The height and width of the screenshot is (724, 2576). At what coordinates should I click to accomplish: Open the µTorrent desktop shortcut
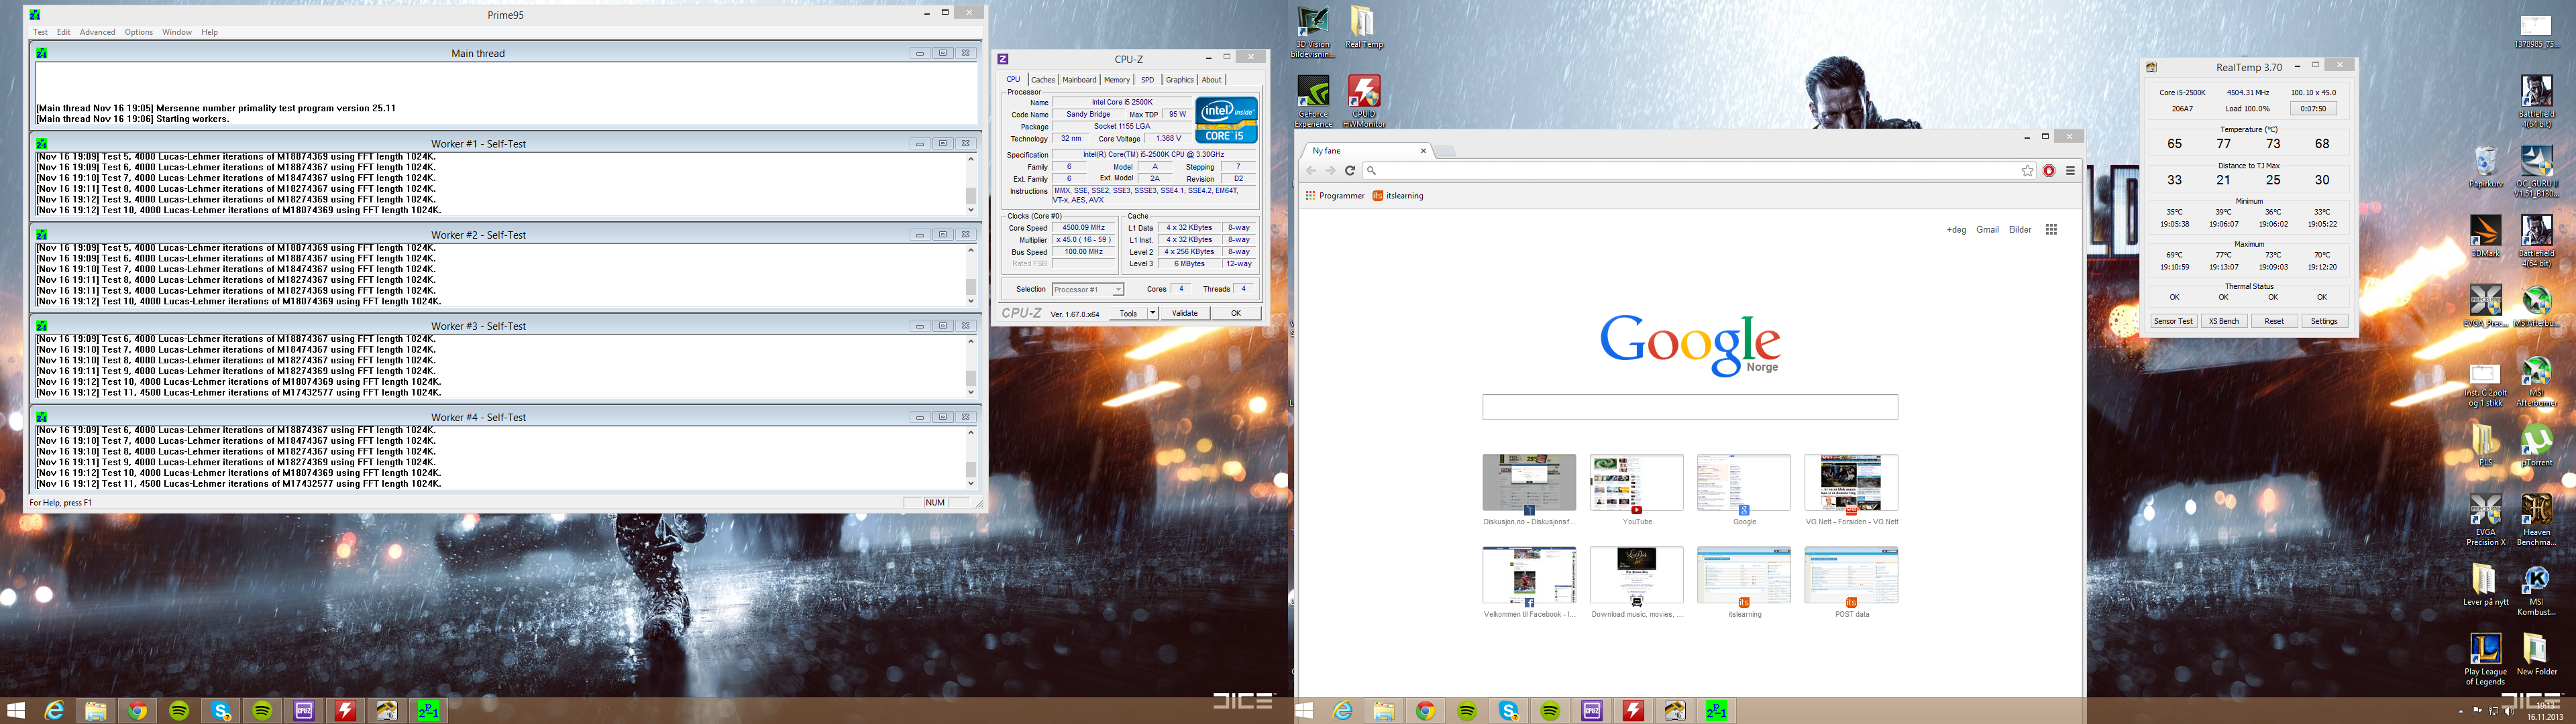(2536, 445)
